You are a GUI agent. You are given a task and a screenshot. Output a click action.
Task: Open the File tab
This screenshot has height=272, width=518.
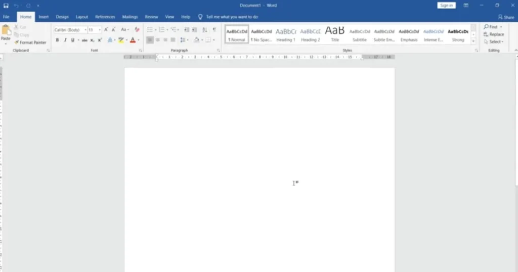coord(6,17)
